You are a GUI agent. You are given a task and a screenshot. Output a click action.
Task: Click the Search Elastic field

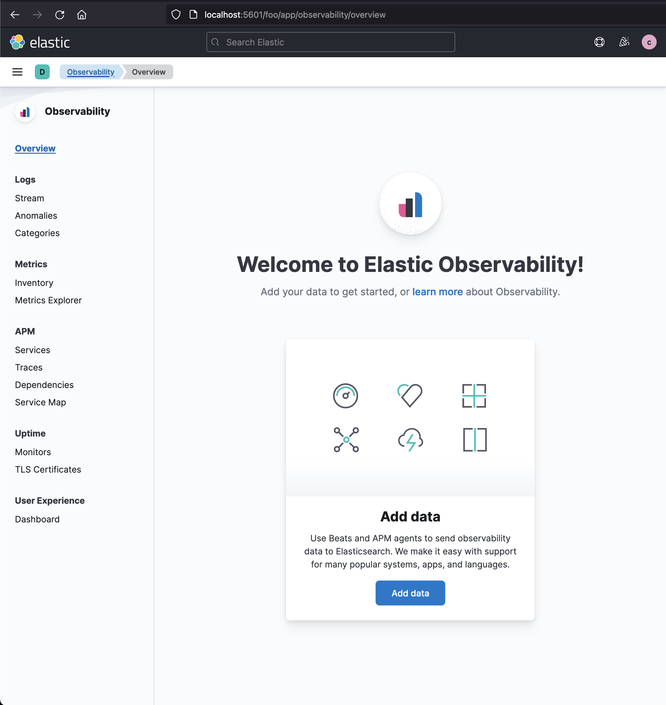pos(330,42)
